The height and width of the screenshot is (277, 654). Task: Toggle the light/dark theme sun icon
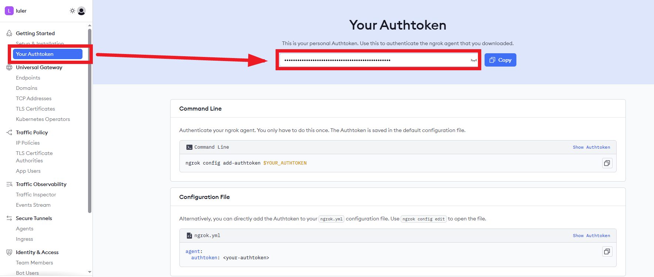coord(73,11)
